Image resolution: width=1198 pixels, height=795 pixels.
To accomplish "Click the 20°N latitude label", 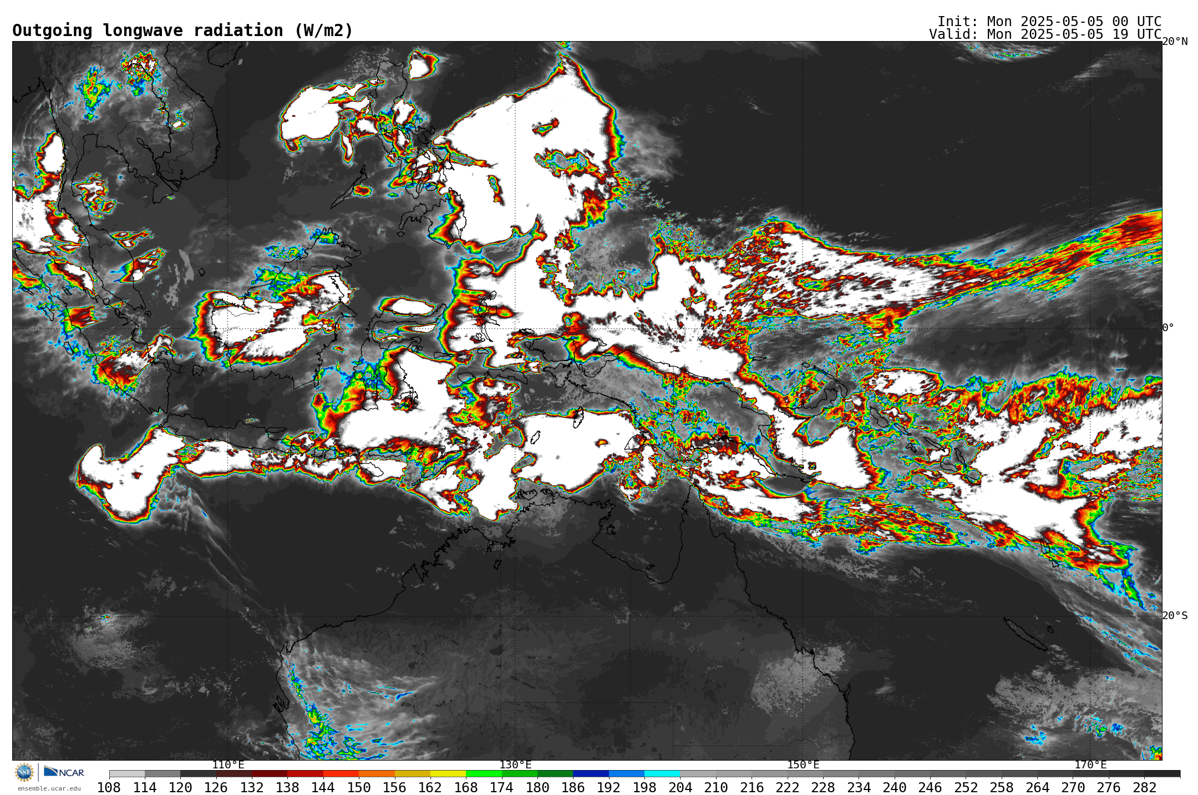I will coord(1175,42).
